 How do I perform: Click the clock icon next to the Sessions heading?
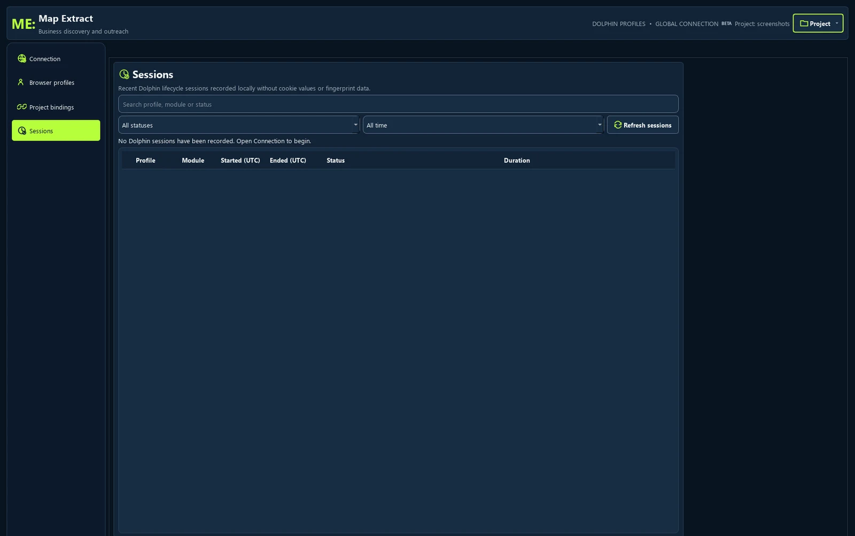(x=125, y=74)
